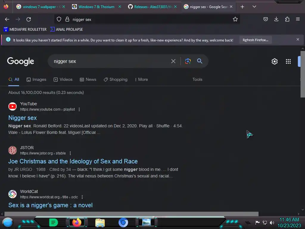Image resolution: width=305 pixels, height=229 pixels.
Task: Open the Google apps grid
Action: pos(288,61)
